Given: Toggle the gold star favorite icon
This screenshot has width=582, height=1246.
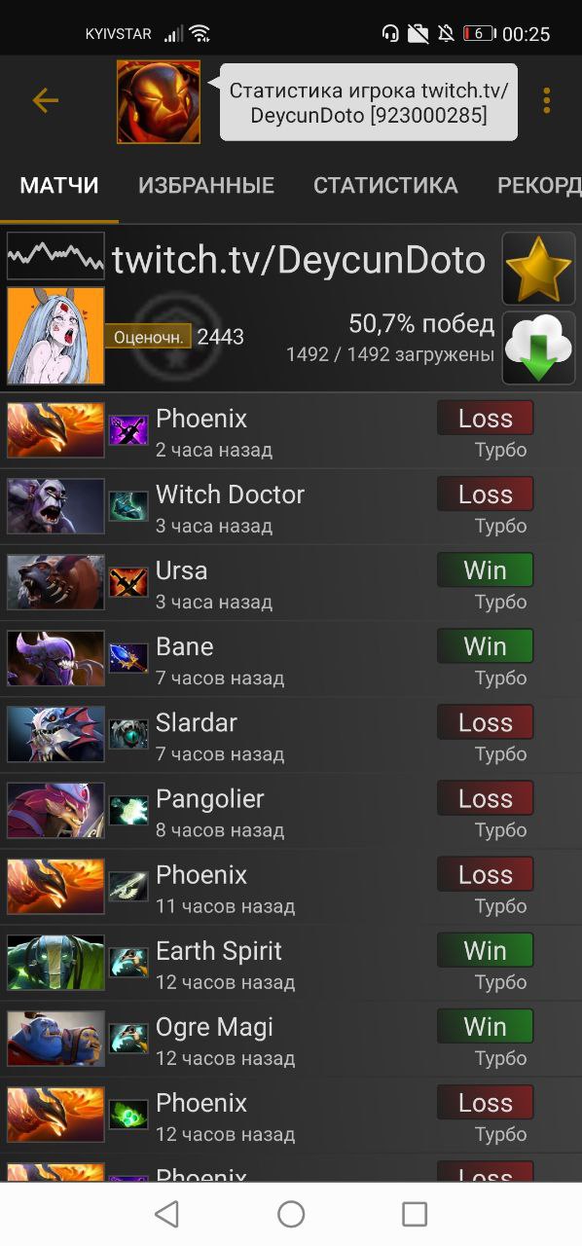Looking at the screenshot, I should (x=539, y=268).
